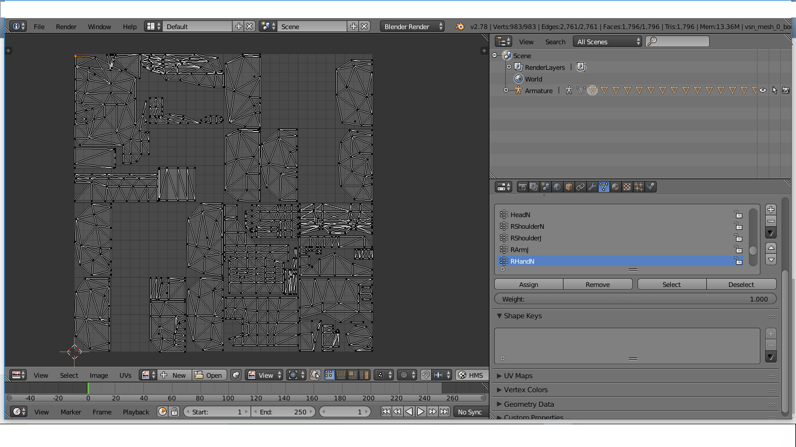Toggle lock on the HeadN vertex group
Image resolution: width=796 pixels, height=447 pixels.
(x=738, y=215)
